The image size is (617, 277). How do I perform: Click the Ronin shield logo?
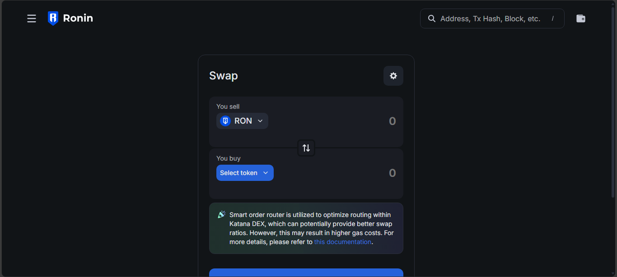click(x=53, y=18)
